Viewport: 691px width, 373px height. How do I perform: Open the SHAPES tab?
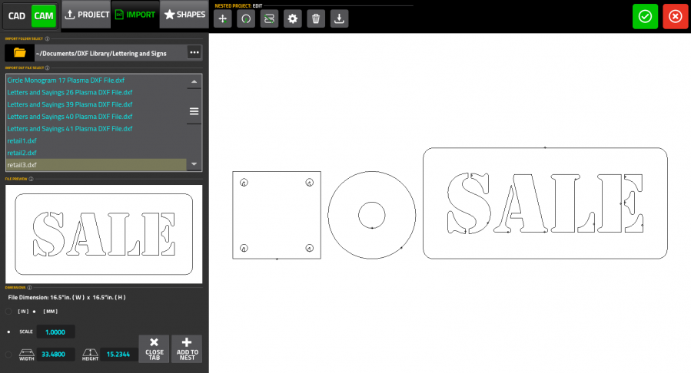(184, 15)
